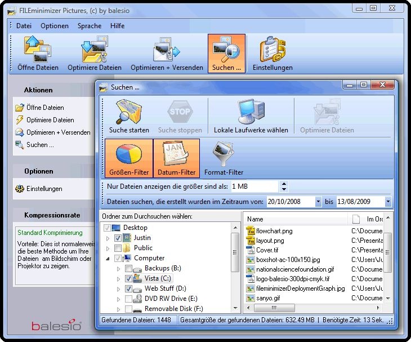This screenshot has width=411, height=342.
Task: Click the file icon of flowchart.png
Action: pos(251,231)
